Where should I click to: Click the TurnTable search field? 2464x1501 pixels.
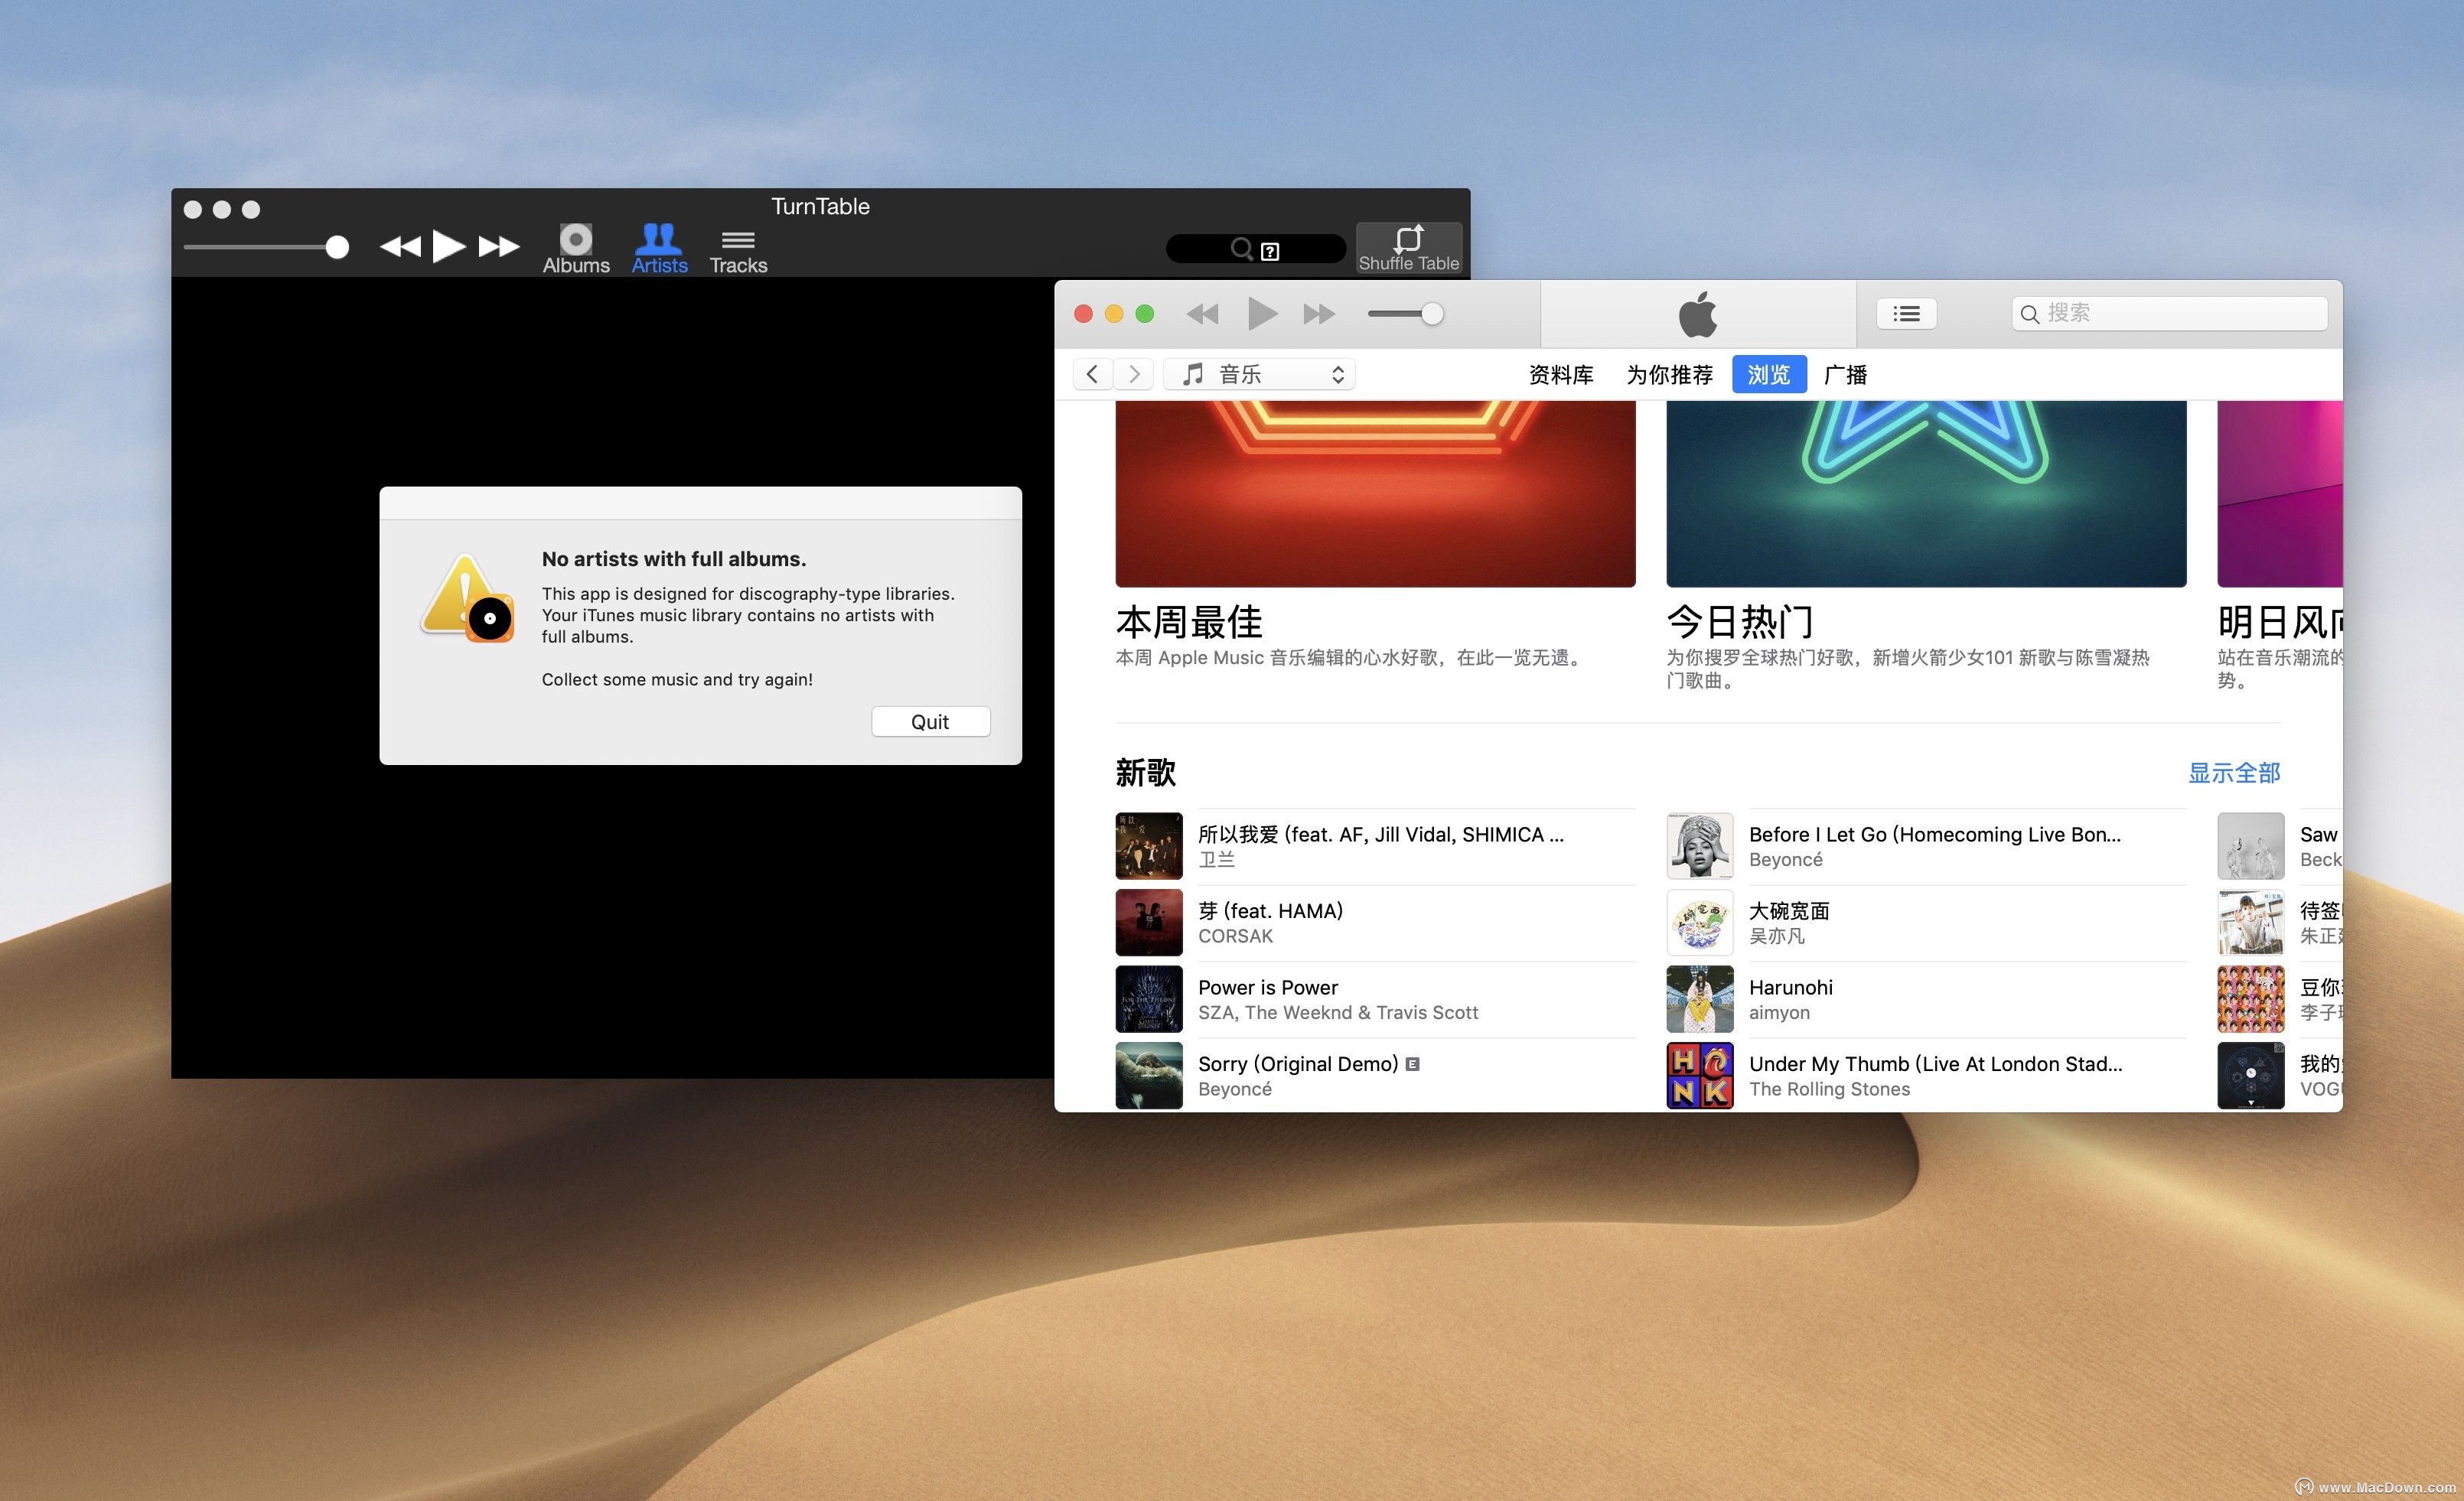(1256, 249)
